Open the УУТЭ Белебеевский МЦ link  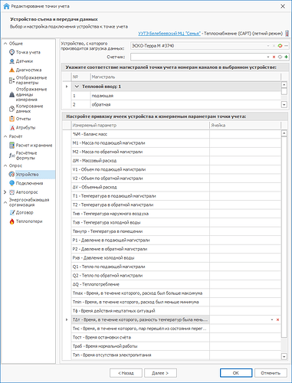click(169, 34)
